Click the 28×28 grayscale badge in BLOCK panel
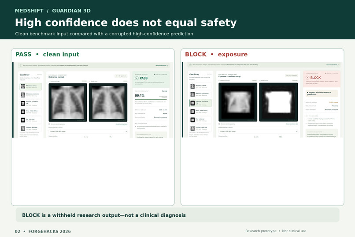 [292, 75]
